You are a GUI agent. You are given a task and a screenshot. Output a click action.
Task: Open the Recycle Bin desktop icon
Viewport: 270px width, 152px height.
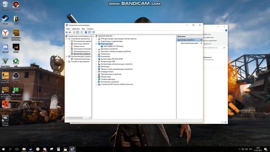[x=5, y=5]
